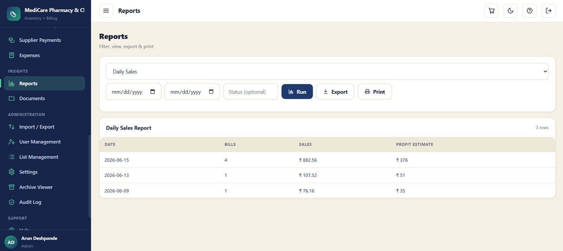The image size is (563, 251).
Task: Focus the start date field
Action: point(133,92)
